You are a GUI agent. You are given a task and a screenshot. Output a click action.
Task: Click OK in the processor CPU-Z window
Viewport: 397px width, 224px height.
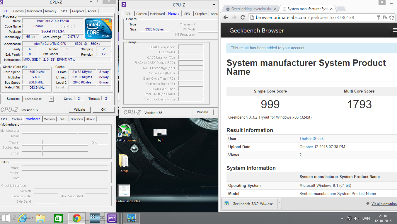pyautogui.click(x=103, y=110)
